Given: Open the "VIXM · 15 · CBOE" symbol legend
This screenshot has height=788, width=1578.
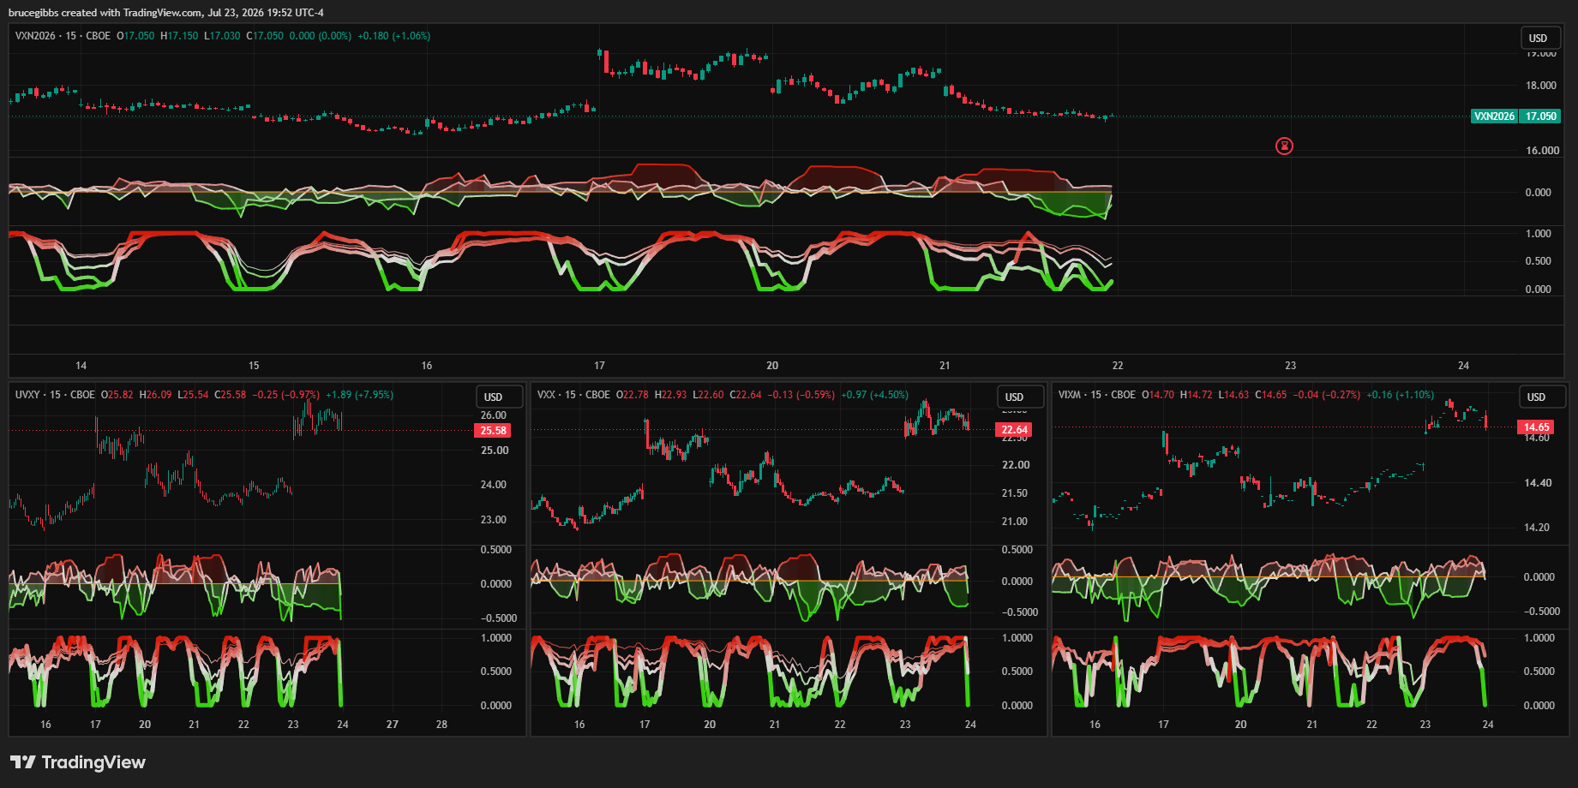Looking at the screenshot, I should [1097, 395].
